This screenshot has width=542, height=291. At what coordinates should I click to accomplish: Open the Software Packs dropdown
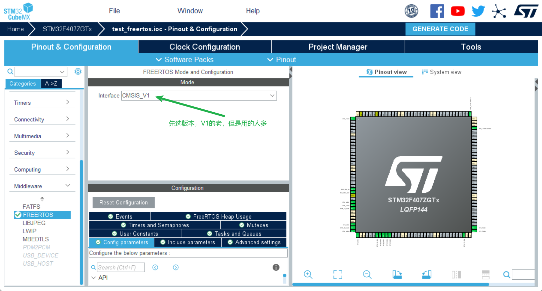(x=185, y=60)
